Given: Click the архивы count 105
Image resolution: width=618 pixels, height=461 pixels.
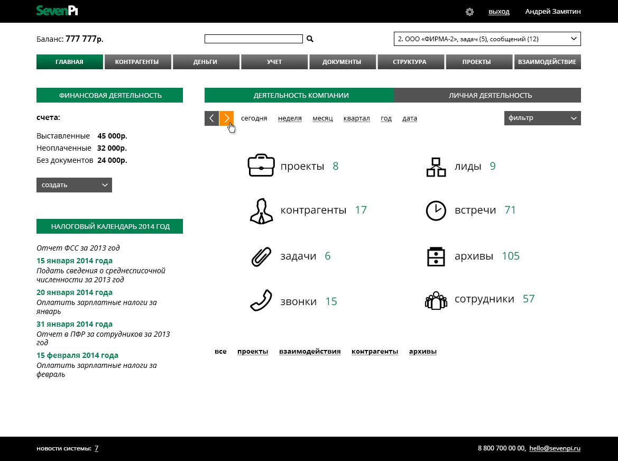Looking at the screenshot, I should pyautogui.click(x=511, y=256).
